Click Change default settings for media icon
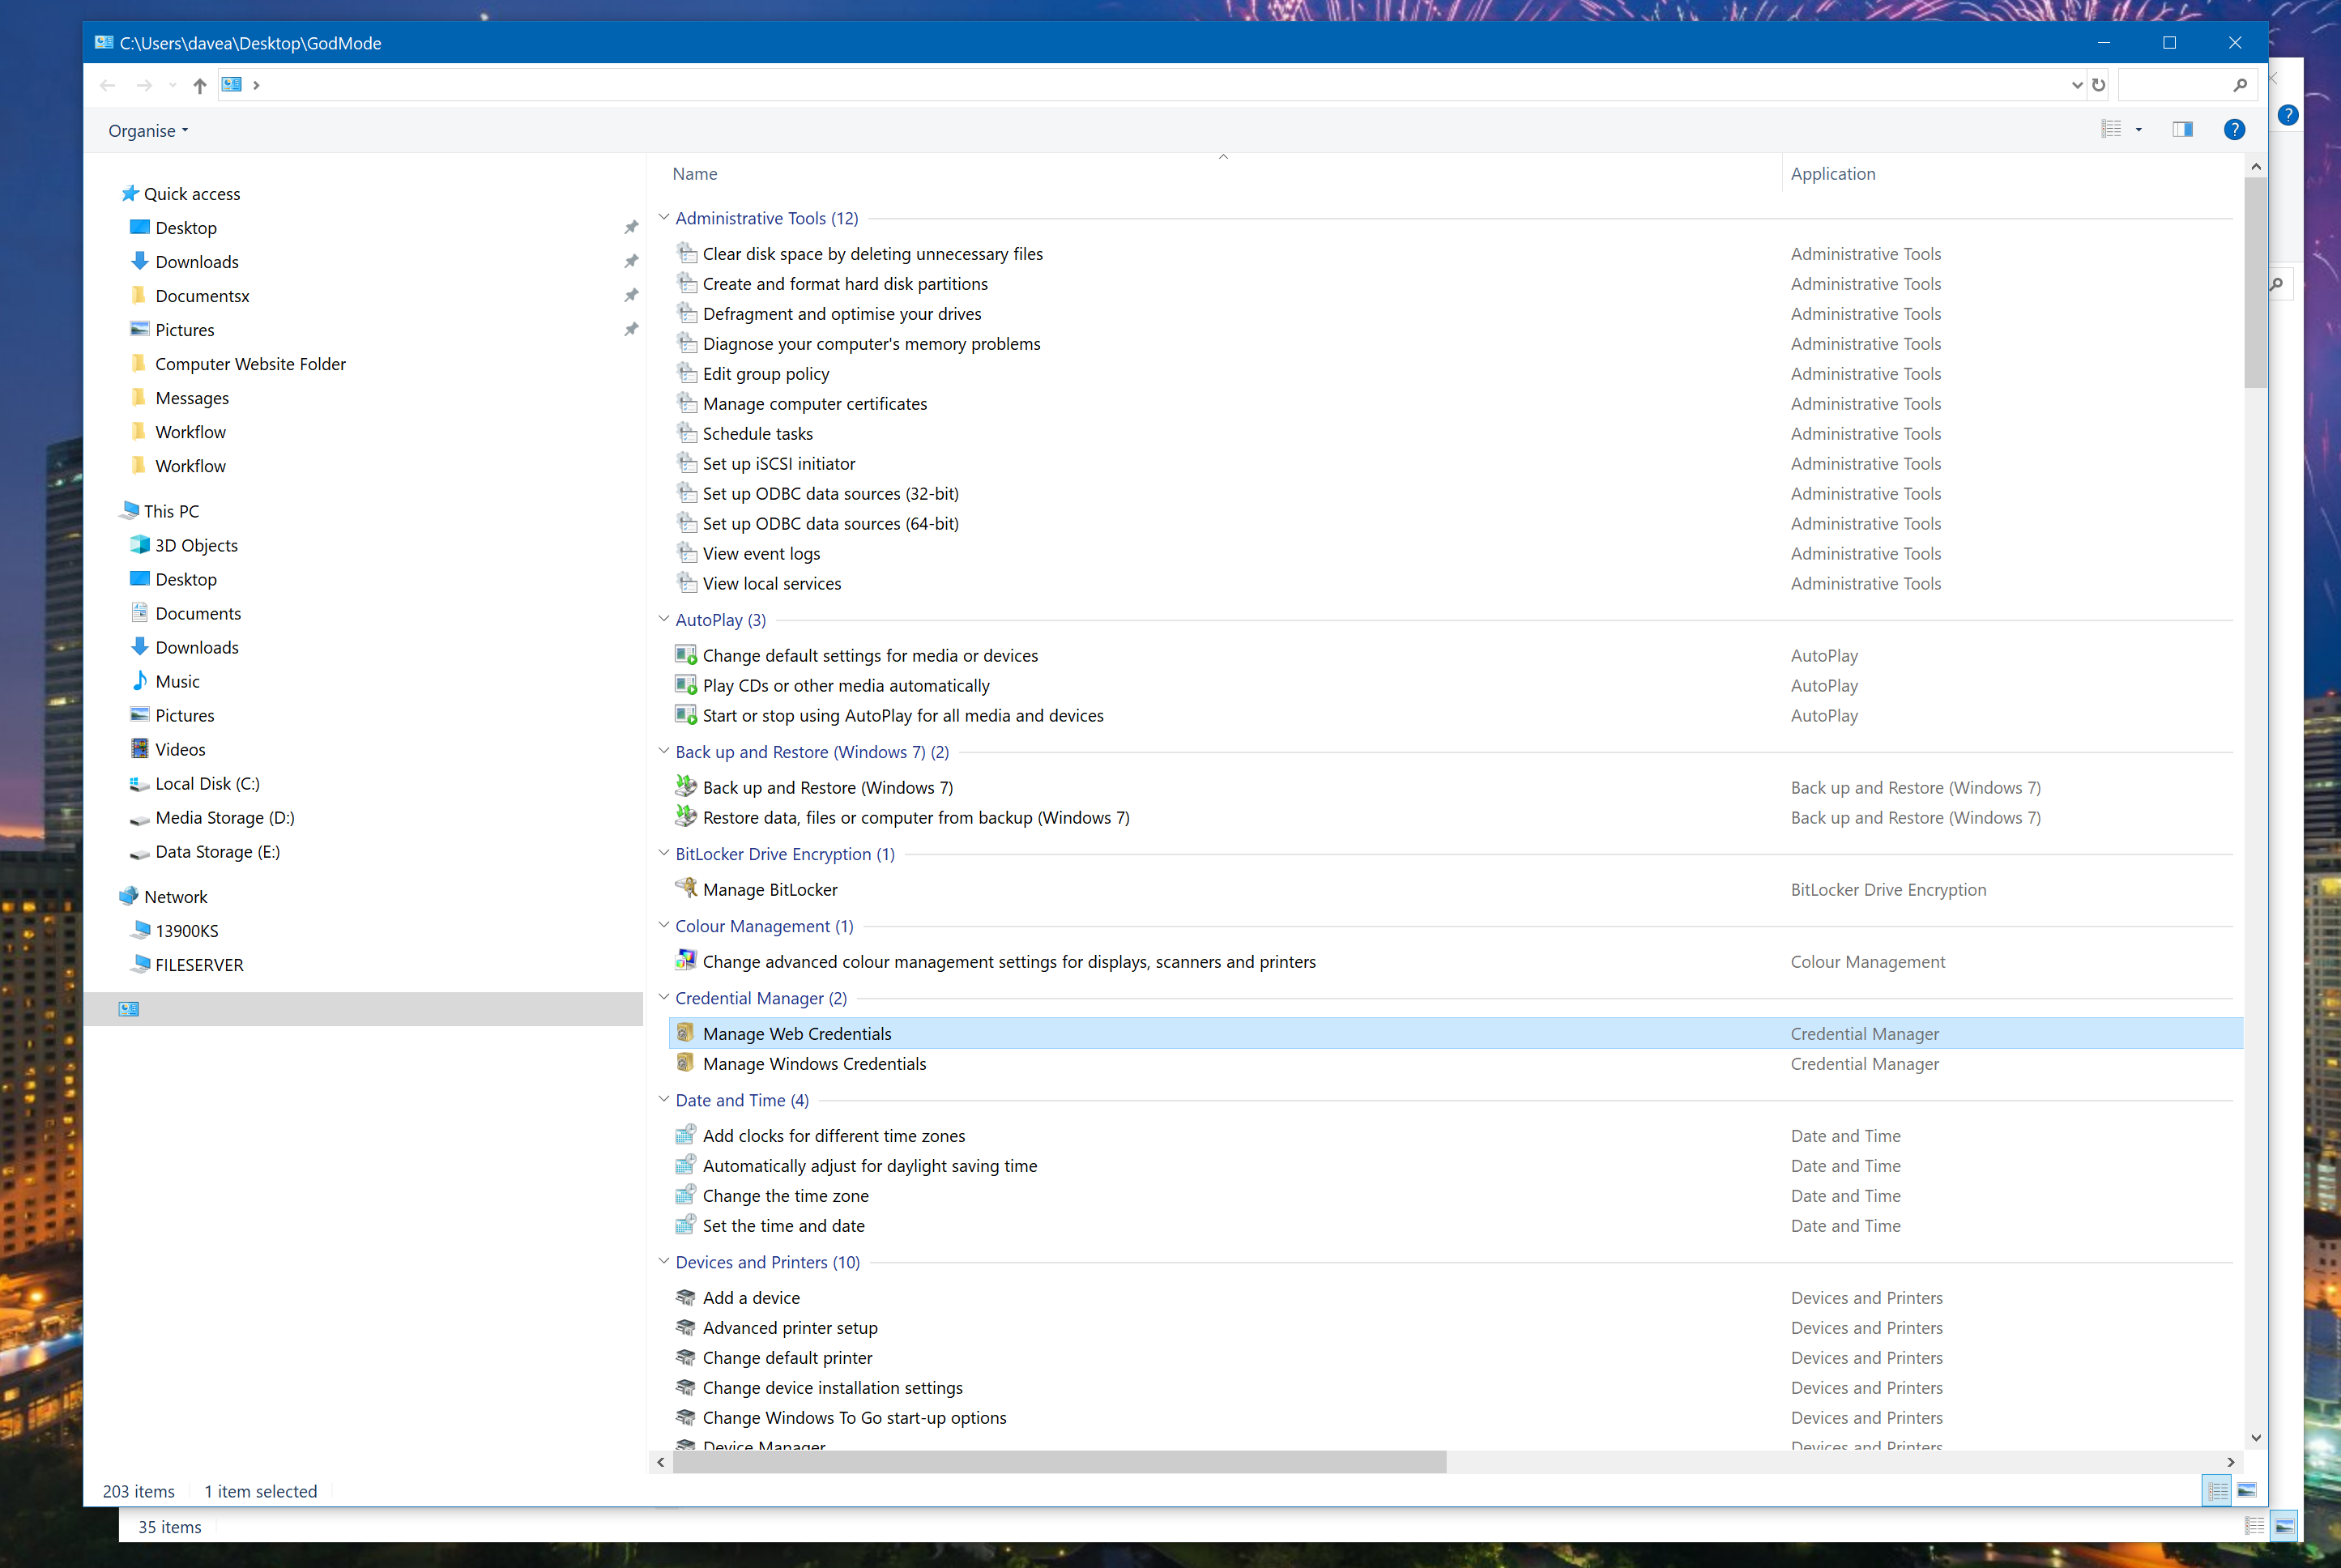The width and height of the screenshot is (2341, 1568). tap(686, 655)
